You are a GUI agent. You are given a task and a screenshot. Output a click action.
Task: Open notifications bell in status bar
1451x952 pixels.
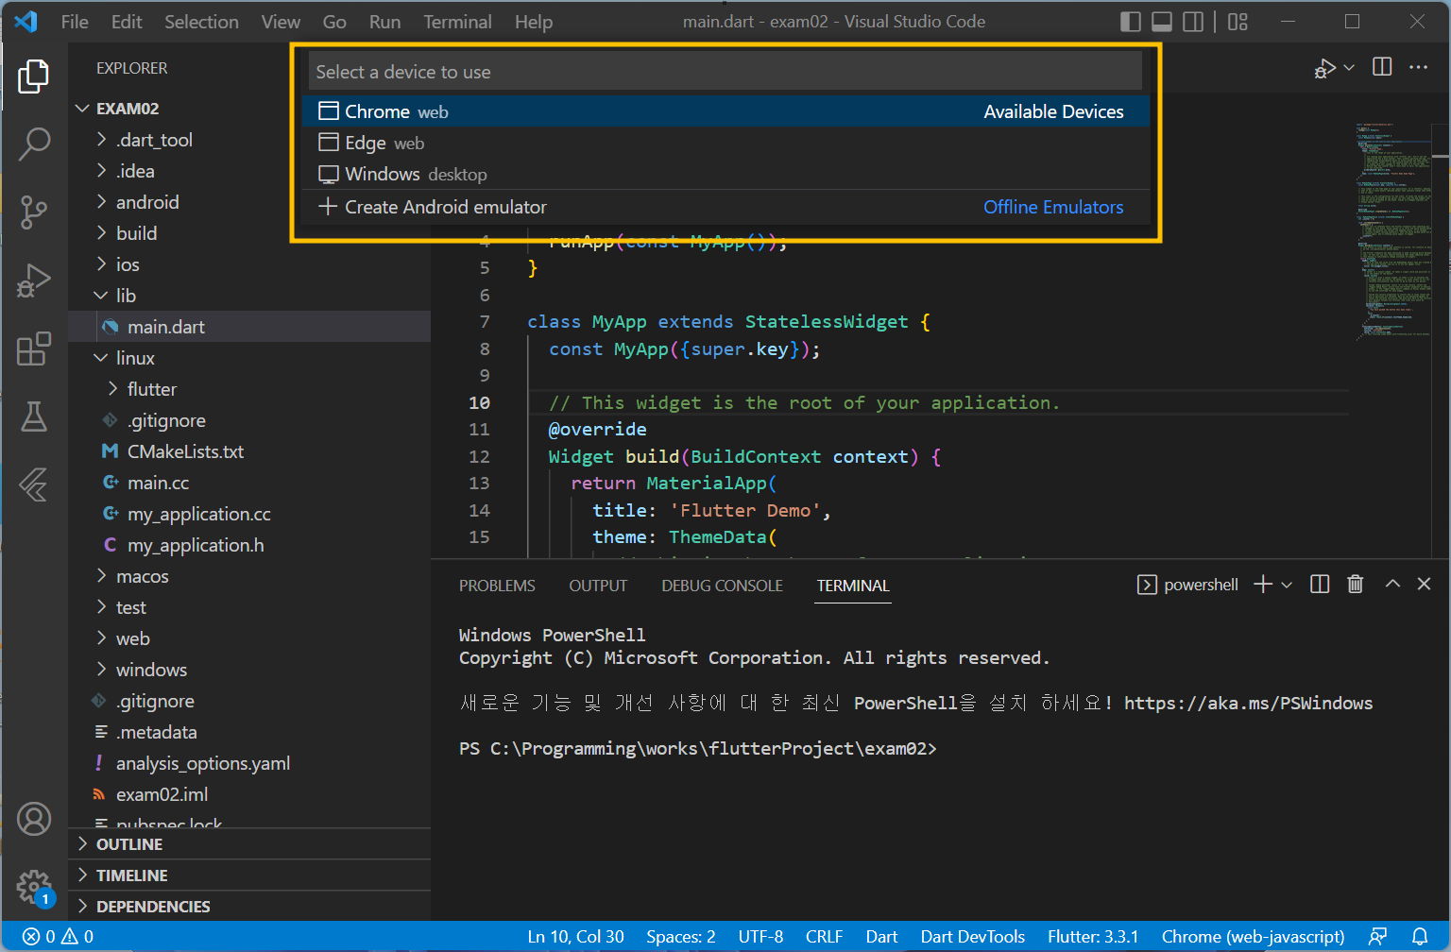(1420, 937)
